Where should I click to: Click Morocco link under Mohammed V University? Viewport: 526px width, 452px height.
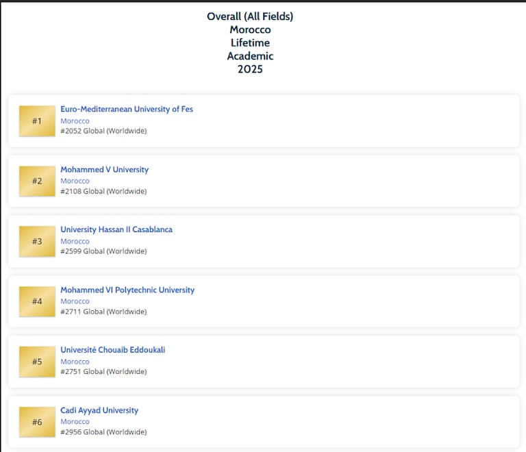pyautogui.click(x=75, y=181)
